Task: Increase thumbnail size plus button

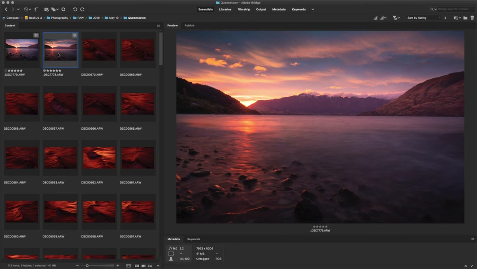Action: coord(118,265)
